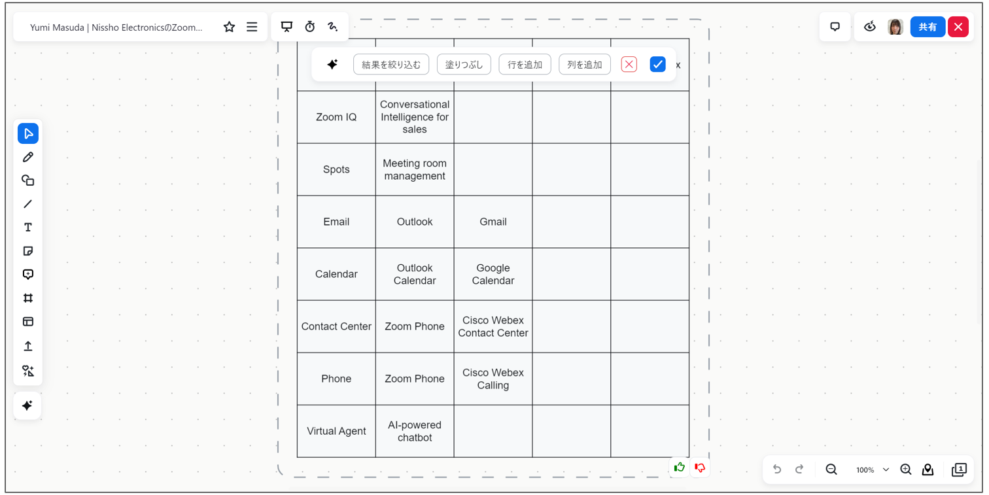The image size is (989, 495).
Task: Open AI Companion sparkle button in left toolbar
Action: point(27,406)
